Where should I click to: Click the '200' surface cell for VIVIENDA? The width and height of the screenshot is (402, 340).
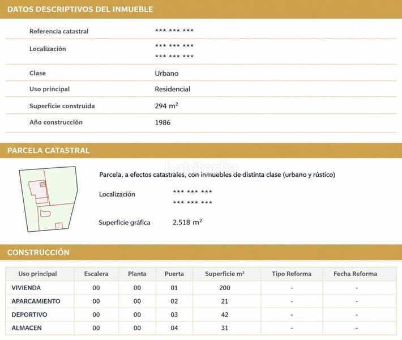(x=225, y=288)
